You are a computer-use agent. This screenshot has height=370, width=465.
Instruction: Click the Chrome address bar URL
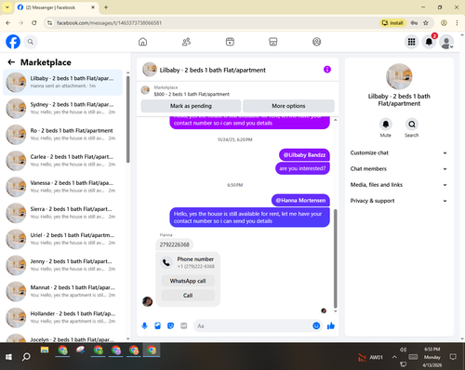[109, 23]
